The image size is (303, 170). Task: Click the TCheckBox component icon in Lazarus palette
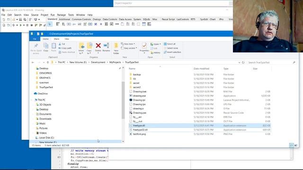[96, 24]
